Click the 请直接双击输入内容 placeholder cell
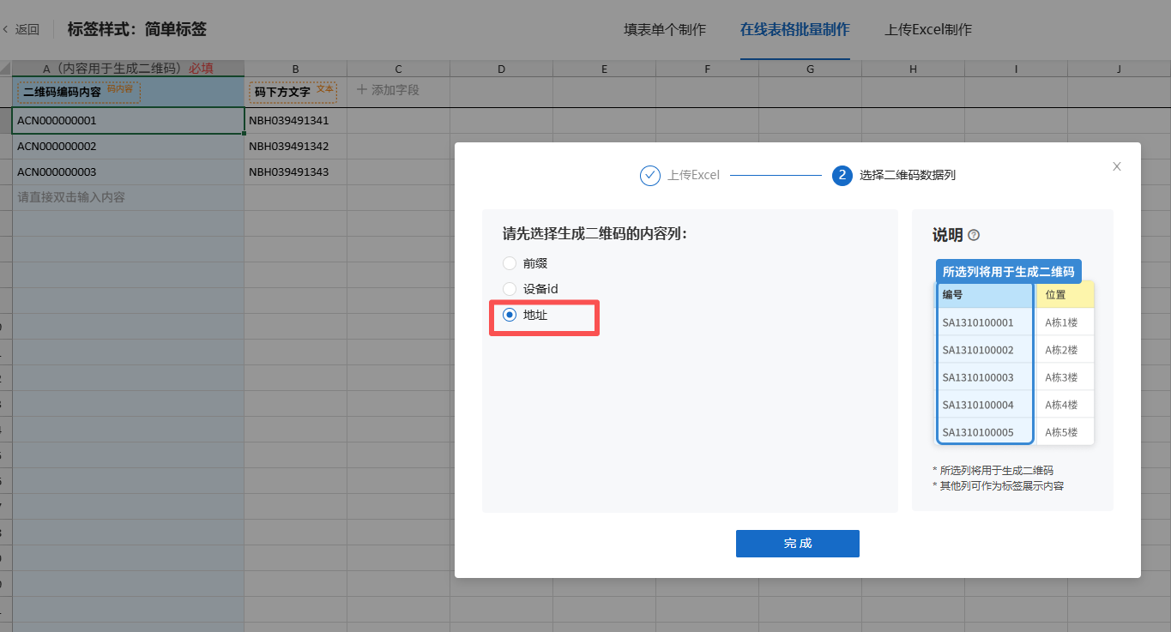The width and height of the screenshot is (1171, 632). (129, 197)
